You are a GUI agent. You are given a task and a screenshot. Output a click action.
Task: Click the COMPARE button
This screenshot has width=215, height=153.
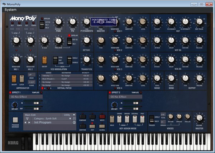(83, 117)
